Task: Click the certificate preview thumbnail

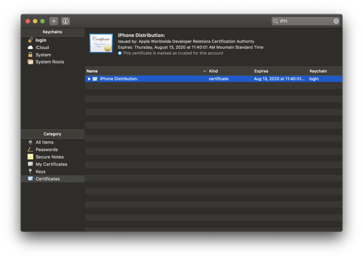Action: (101, 43)
